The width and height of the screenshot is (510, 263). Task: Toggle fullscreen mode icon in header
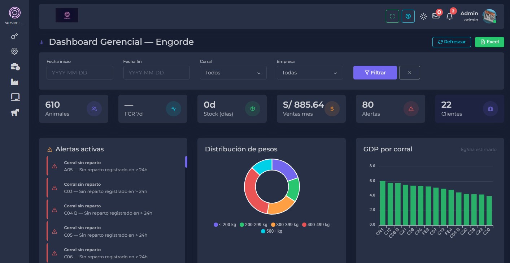point(392,16)
